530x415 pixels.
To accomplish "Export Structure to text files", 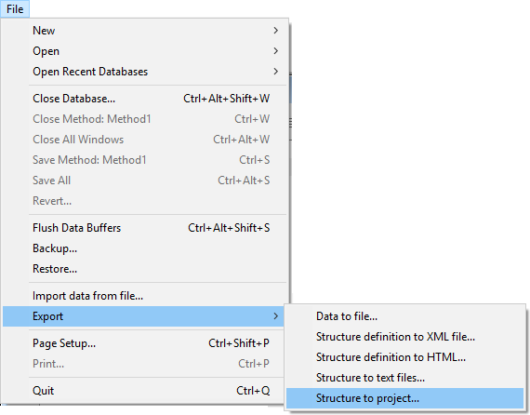I will pos(404,378).
